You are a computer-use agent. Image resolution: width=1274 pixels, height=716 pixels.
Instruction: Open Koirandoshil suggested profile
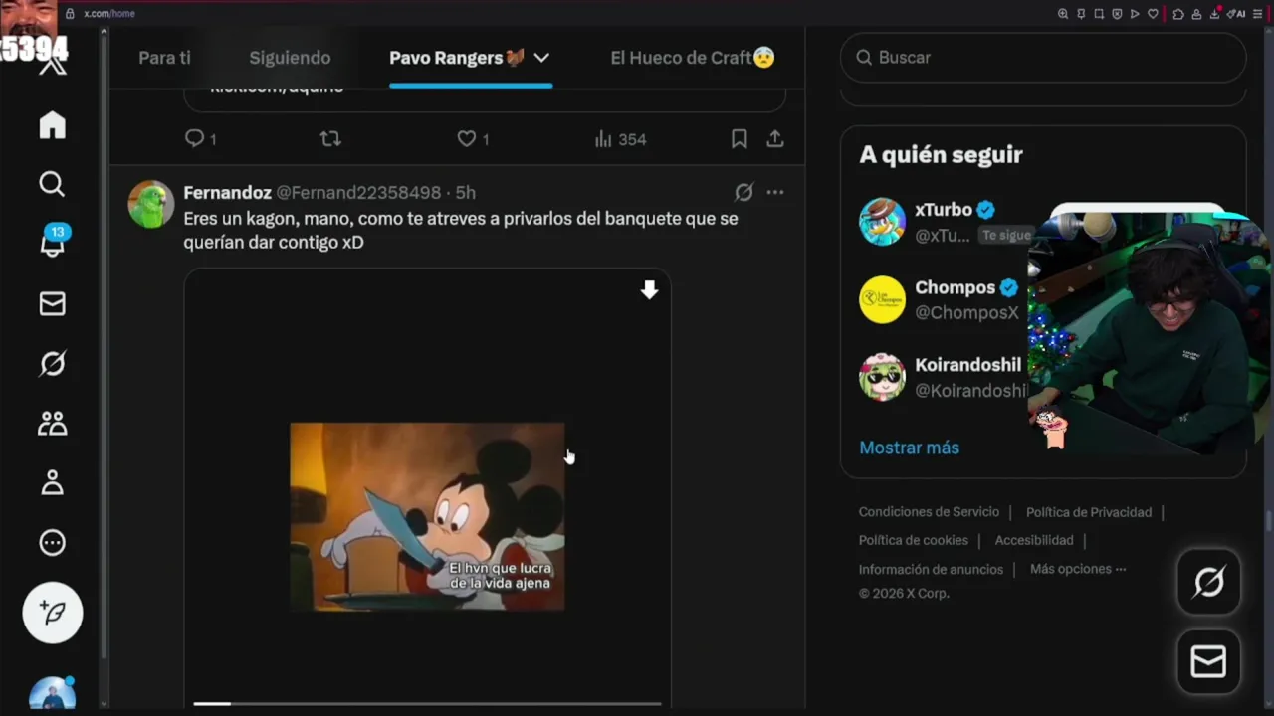click(967, 365)
